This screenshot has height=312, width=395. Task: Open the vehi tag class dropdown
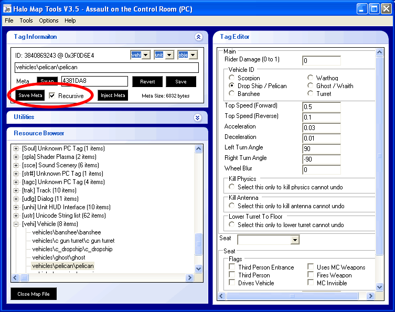[145, 55]
